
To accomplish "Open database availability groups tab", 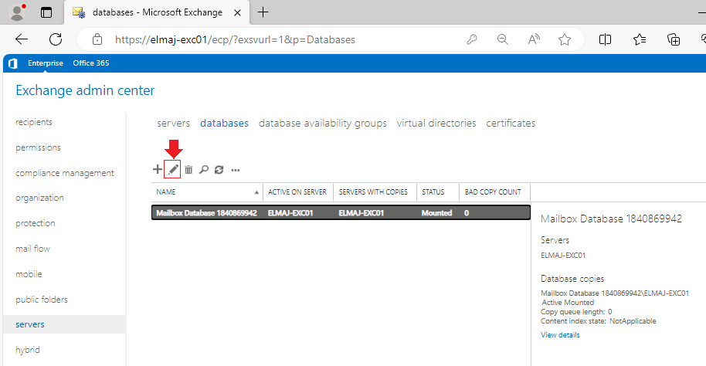I will [323, 123].
